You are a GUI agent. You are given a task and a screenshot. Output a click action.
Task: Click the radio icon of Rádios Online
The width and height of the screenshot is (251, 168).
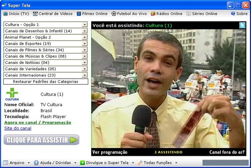point(153,14)
